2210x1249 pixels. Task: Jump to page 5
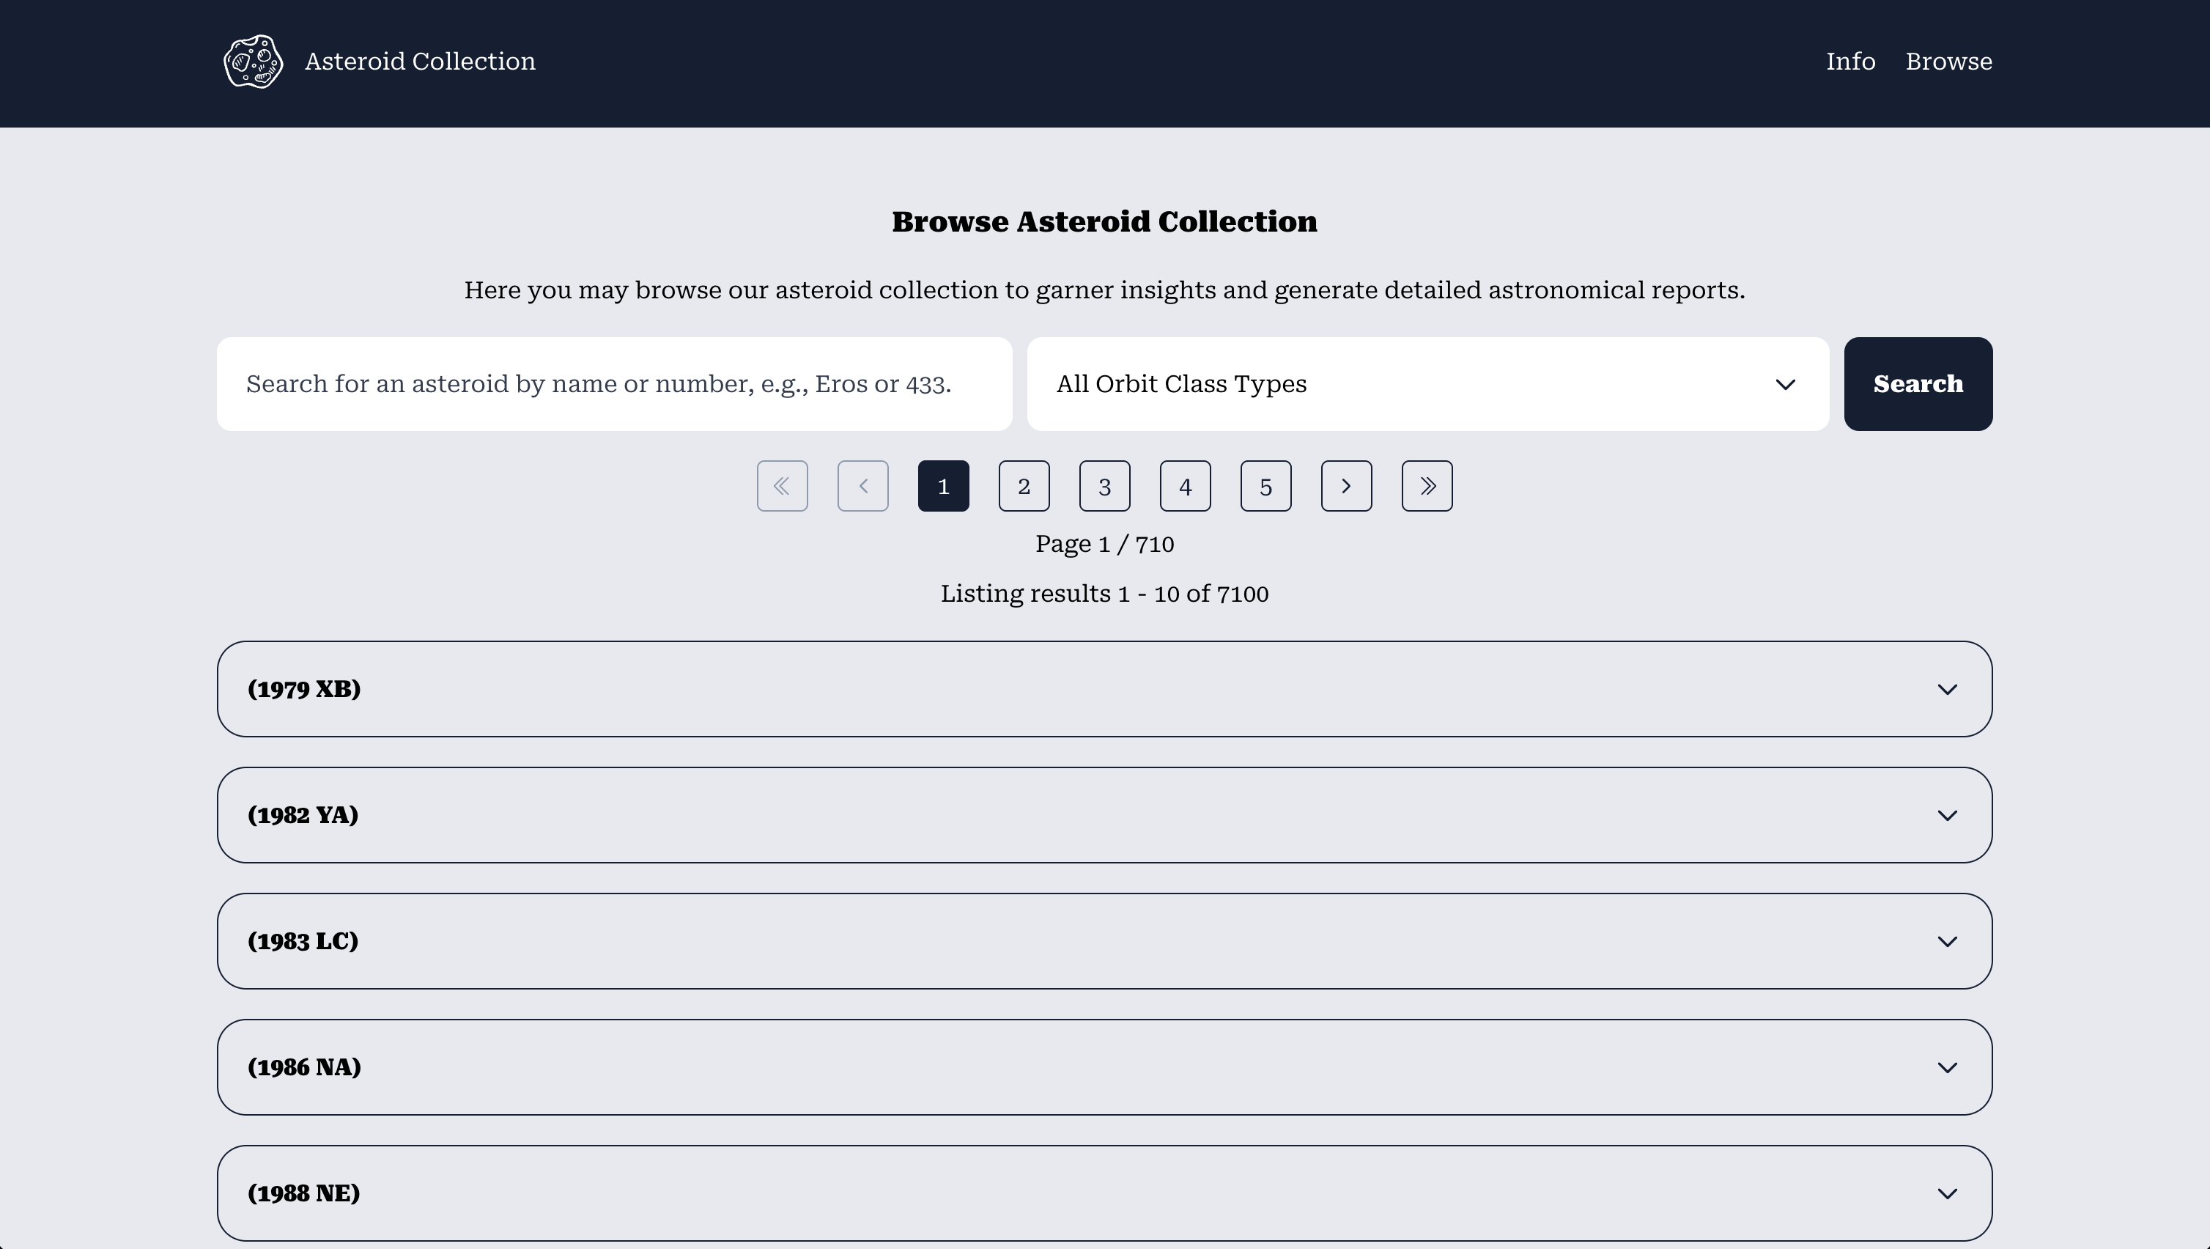(1265, 486)
